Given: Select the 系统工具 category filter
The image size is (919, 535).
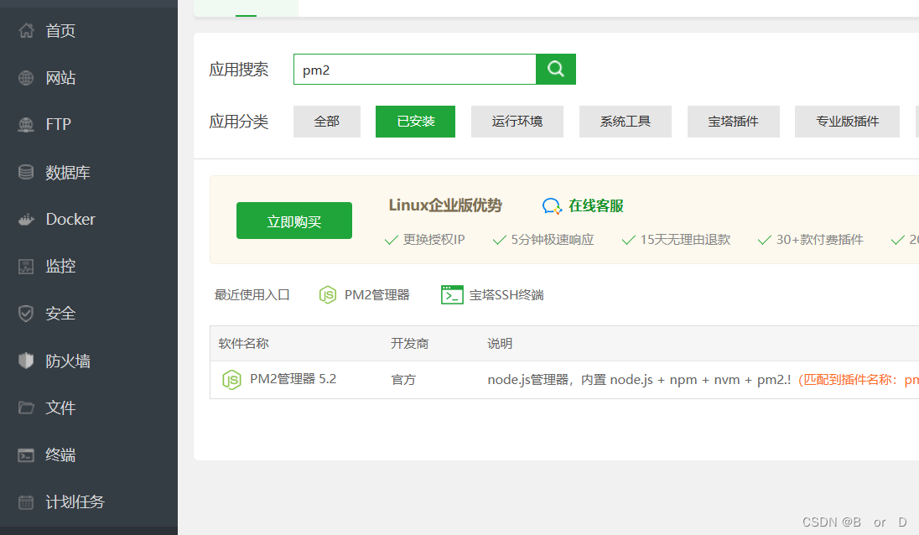Looking at the screenshot, I should [x=626, y=122].
